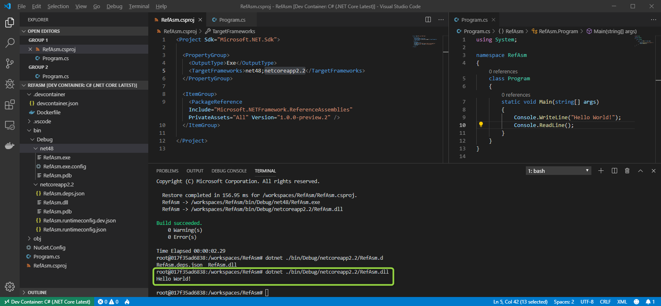Viewport: 661px width, 306px height.
Task: Open the Docker view in activity bar
Action: click(10, 145)
